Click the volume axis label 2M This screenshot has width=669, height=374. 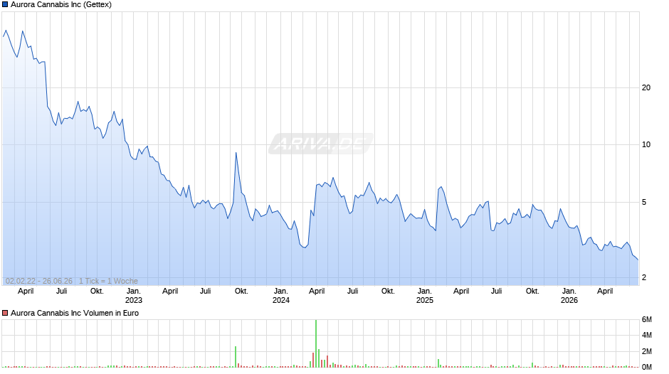(x=647, y=351)
